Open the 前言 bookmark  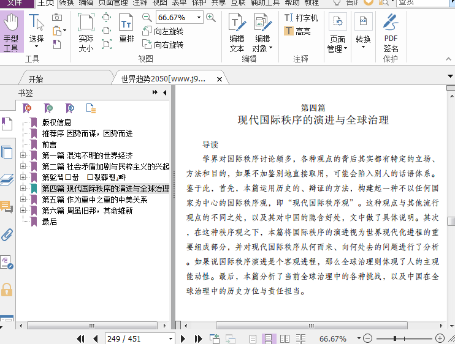coord(49,144)
